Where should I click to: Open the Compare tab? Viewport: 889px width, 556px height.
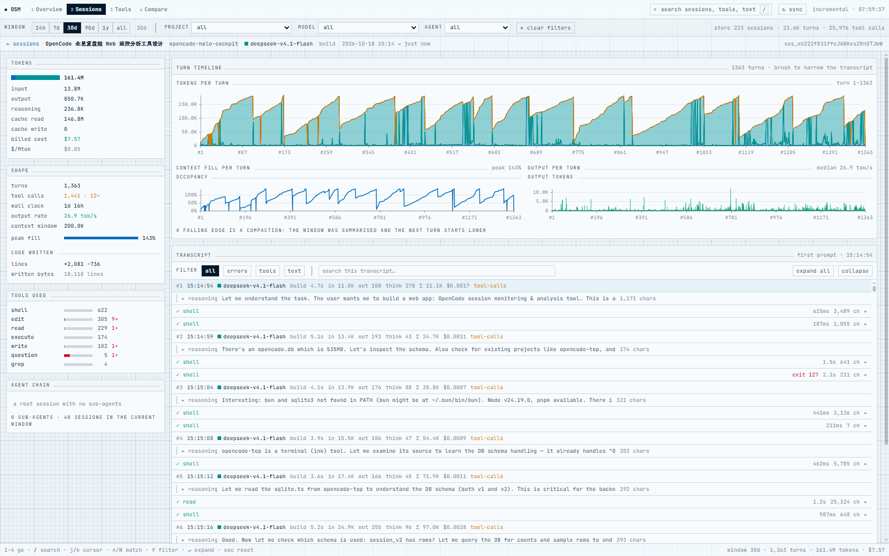(x=153, y=10)
